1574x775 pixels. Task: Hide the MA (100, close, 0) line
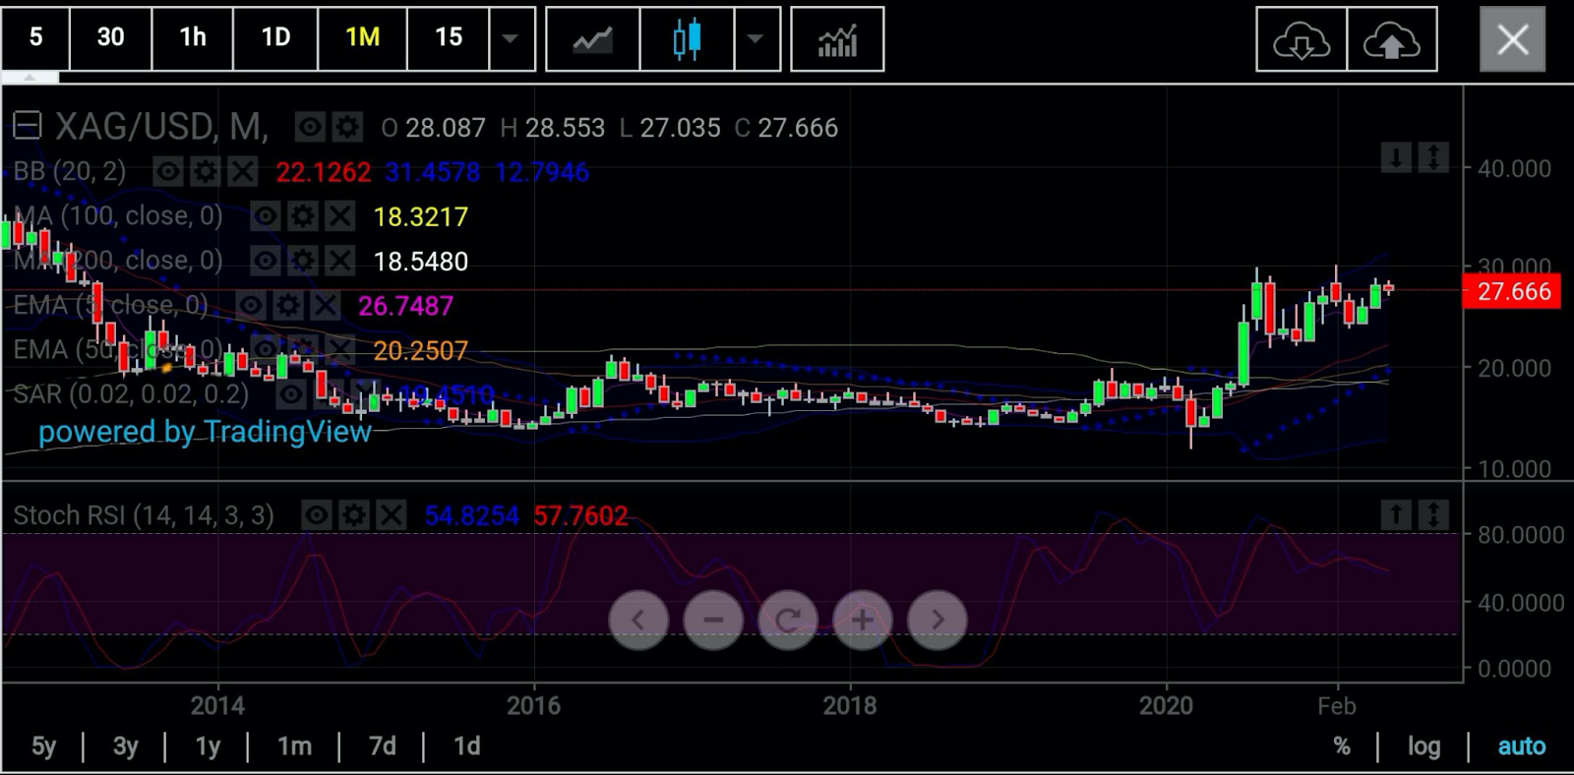click(266, 215)
